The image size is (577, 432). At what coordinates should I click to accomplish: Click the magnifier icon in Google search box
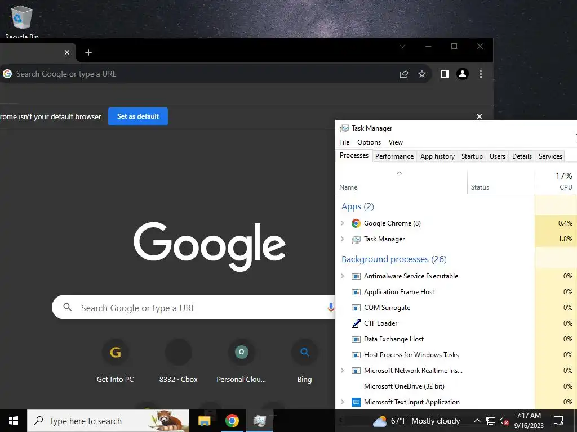(68, 307)
